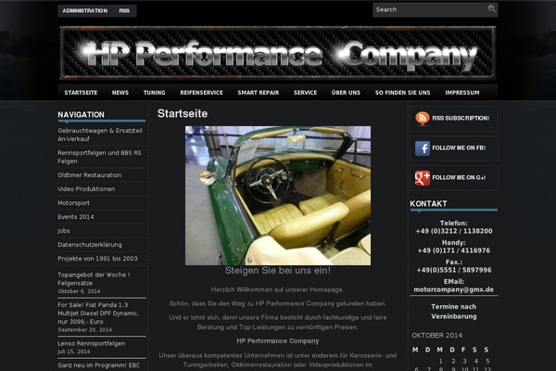
Task: Click the Navigation sidebar heading
Action: click(x=81, y=115)
